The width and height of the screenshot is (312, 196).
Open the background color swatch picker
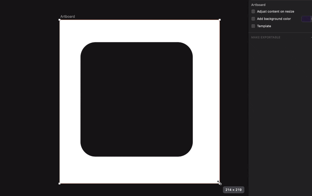[x=307, y=19]
